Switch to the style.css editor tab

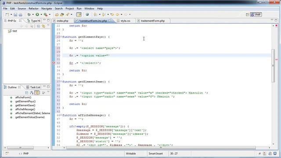125,21
